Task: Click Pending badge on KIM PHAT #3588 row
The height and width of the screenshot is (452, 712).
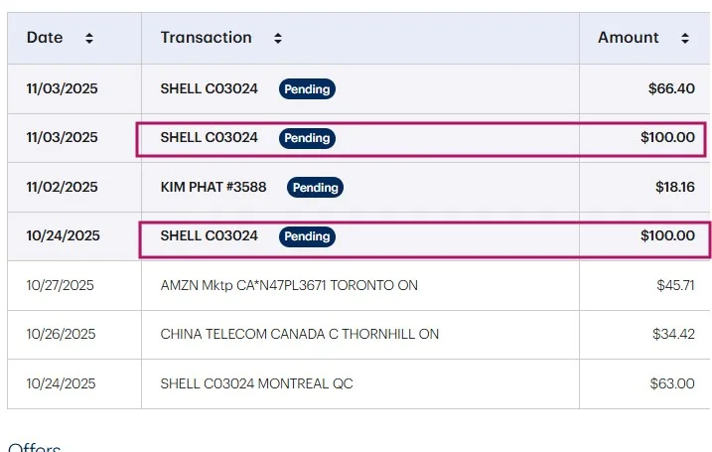Action: click(x=316, y=187)
